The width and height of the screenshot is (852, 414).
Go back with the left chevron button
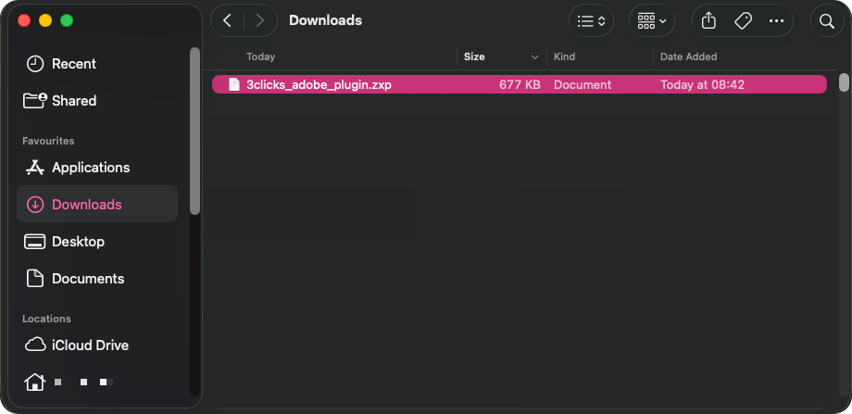(228, 20)
